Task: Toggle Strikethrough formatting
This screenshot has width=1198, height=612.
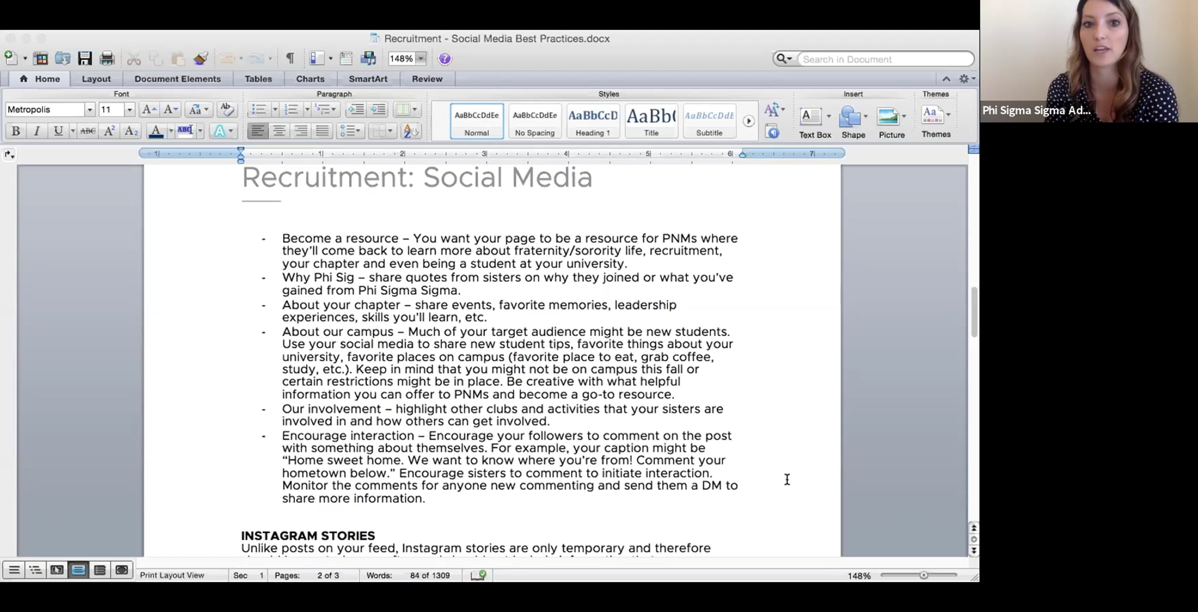Action: [x=88, y=131]
